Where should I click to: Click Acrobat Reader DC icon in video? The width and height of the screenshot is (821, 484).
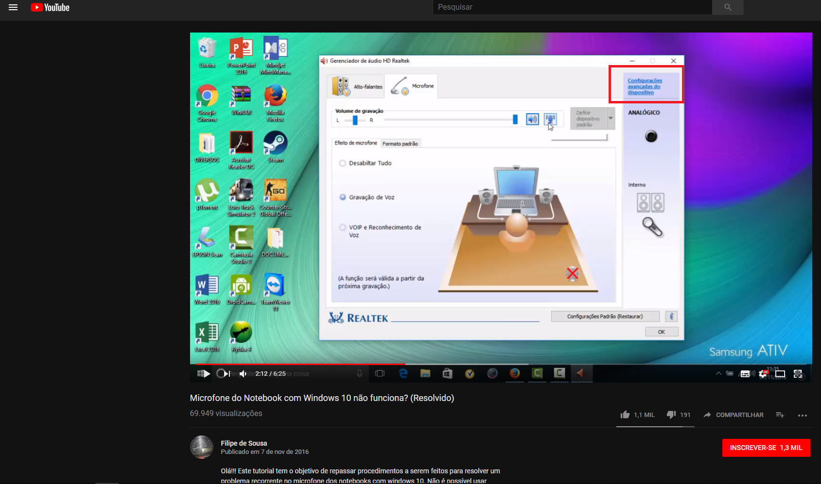[x=242, y=150]
